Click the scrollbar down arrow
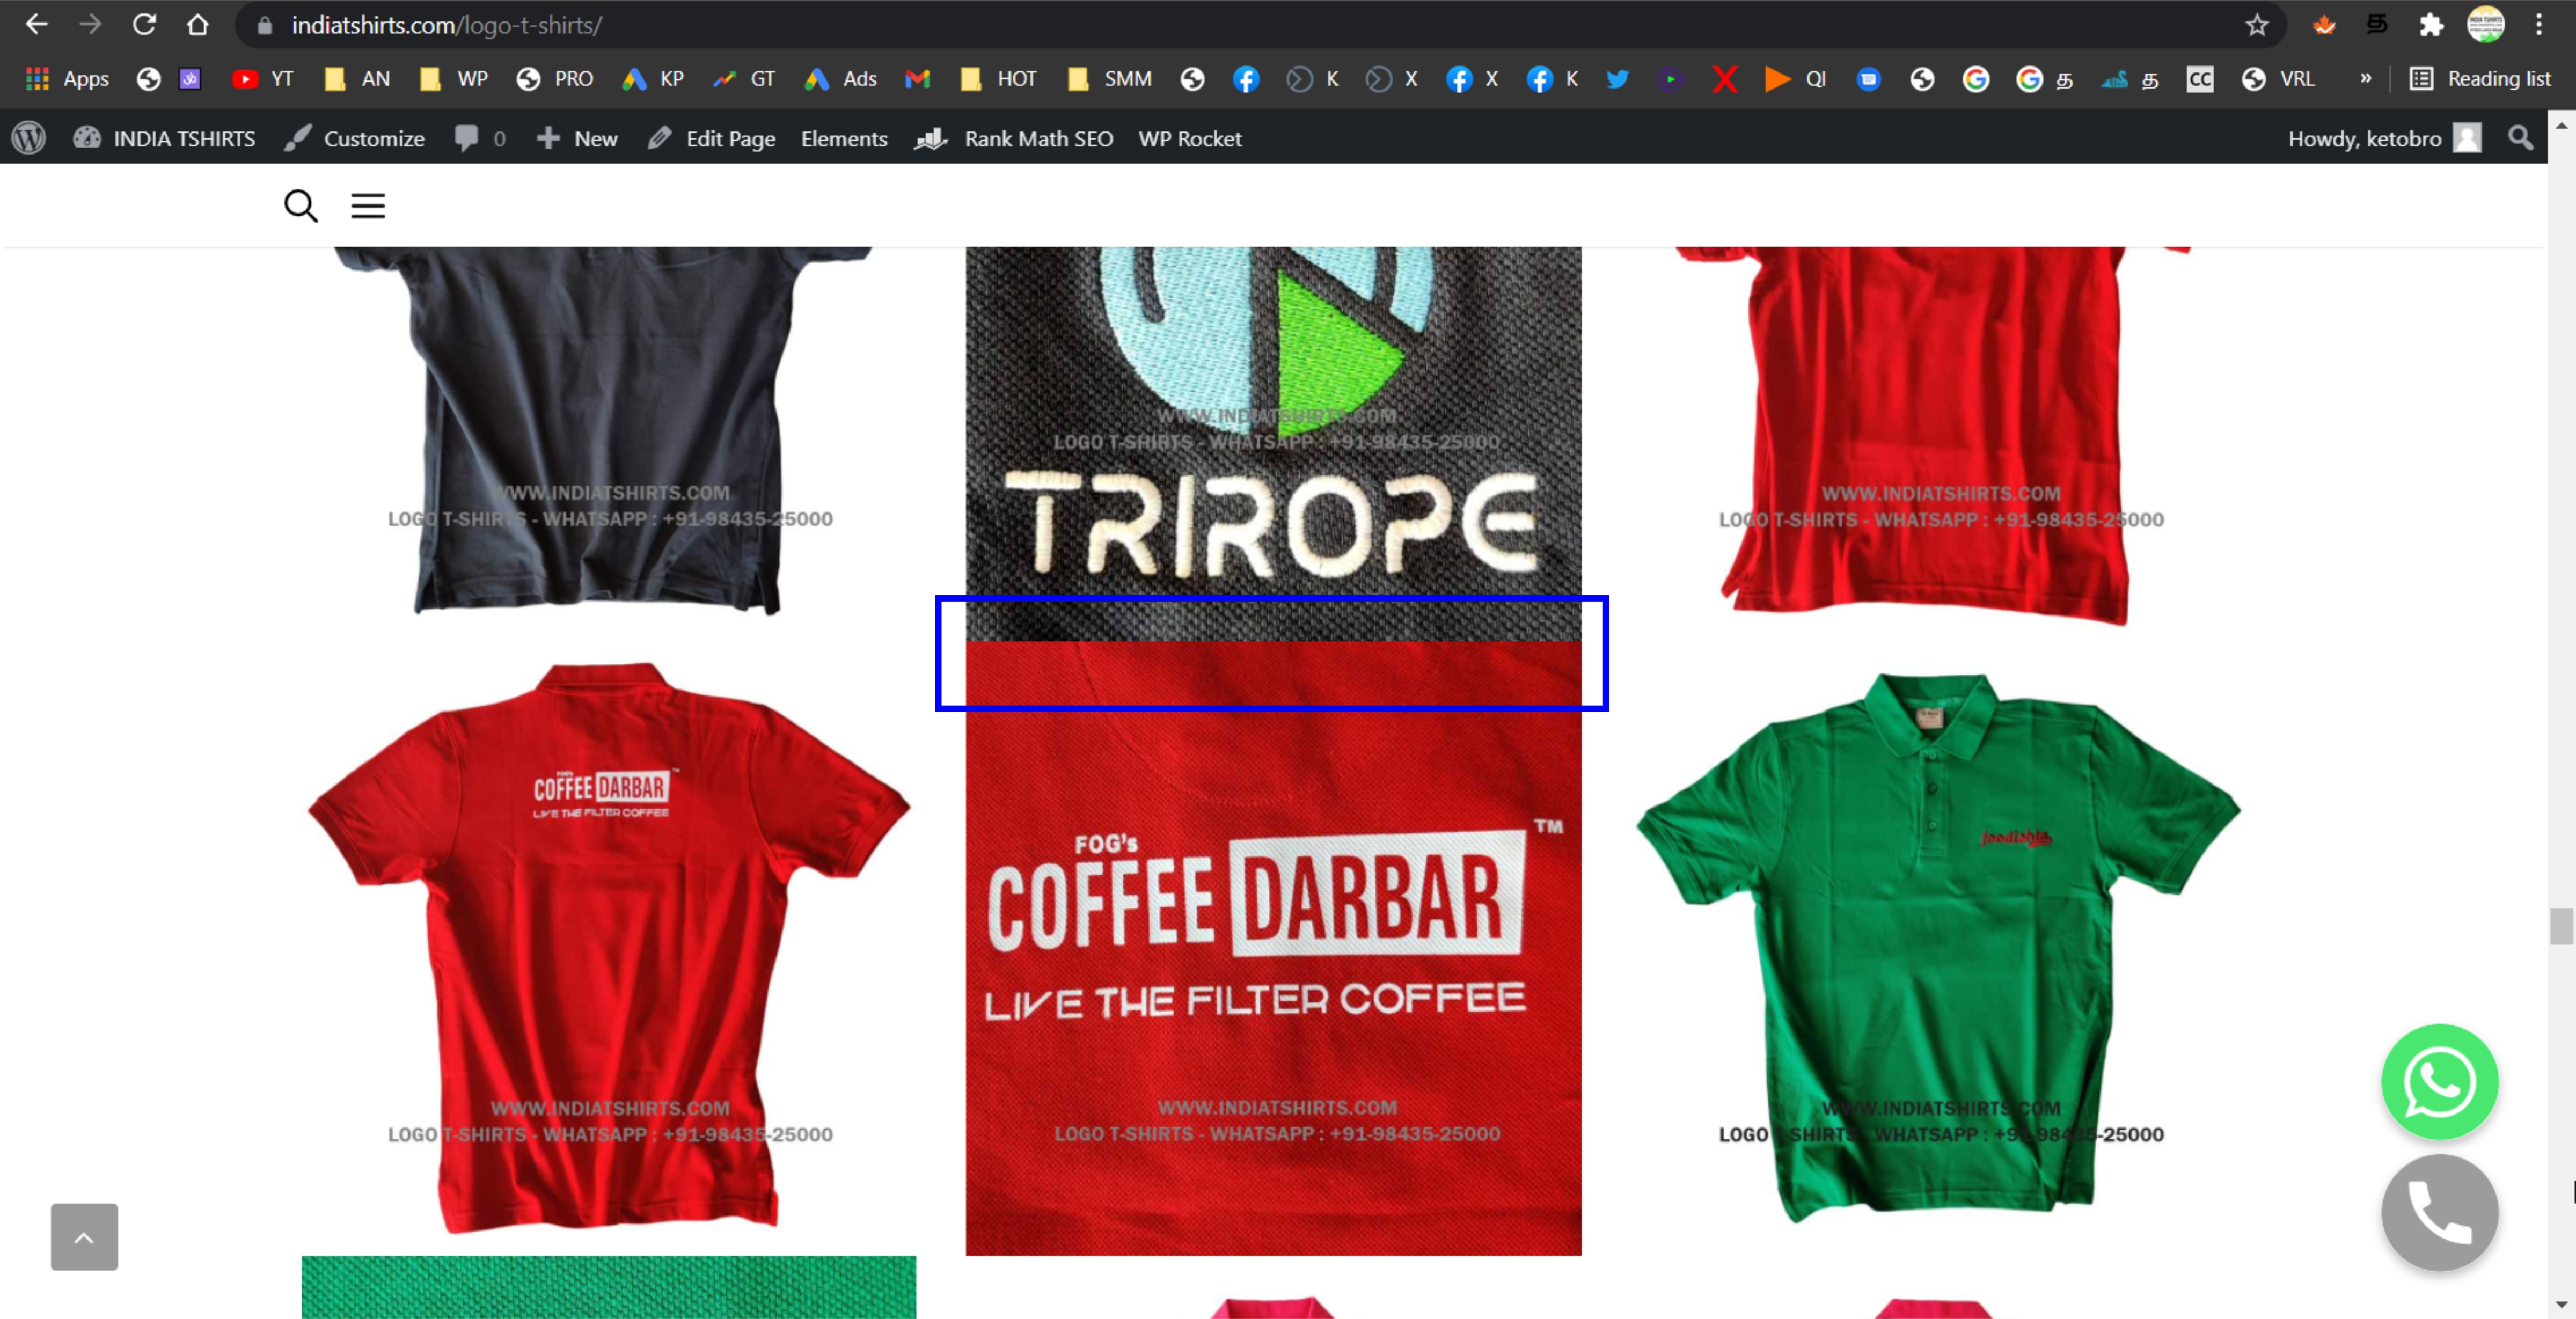 (2561, 1304)
